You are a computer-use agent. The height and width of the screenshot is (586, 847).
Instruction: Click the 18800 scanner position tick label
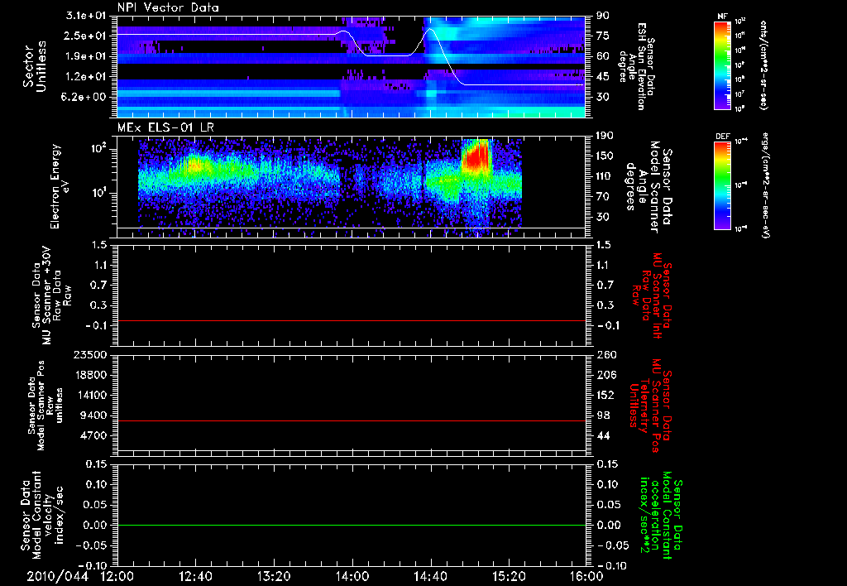[90, 375]
